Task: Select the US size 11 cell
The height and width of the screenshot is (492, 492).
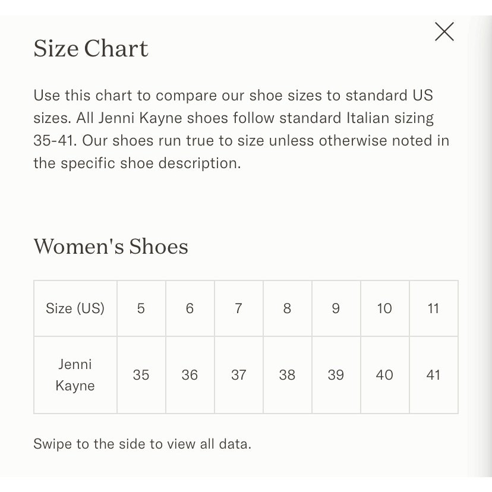Action: (x=434, y=308)
